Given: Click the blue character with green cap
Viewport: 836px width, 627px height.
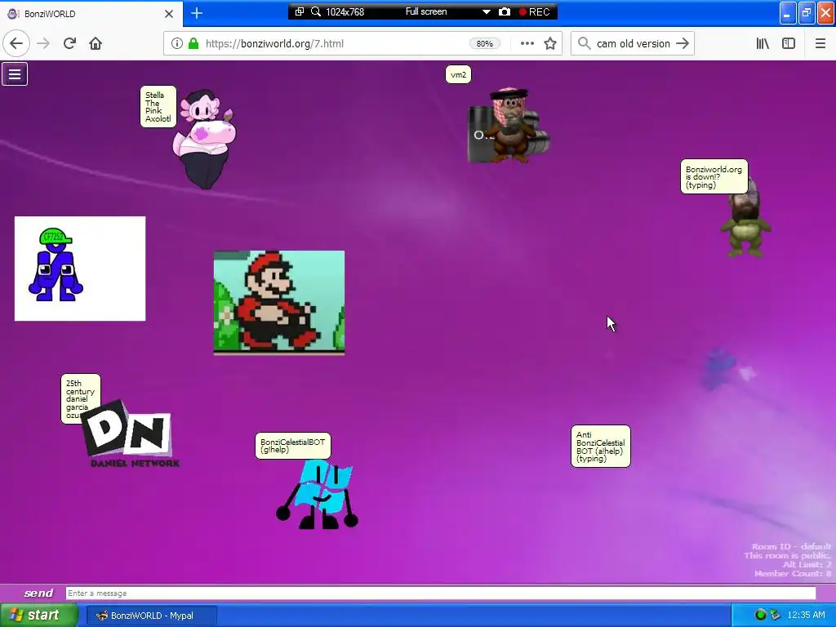Looking at the screenshot, I should pos(55,265).
